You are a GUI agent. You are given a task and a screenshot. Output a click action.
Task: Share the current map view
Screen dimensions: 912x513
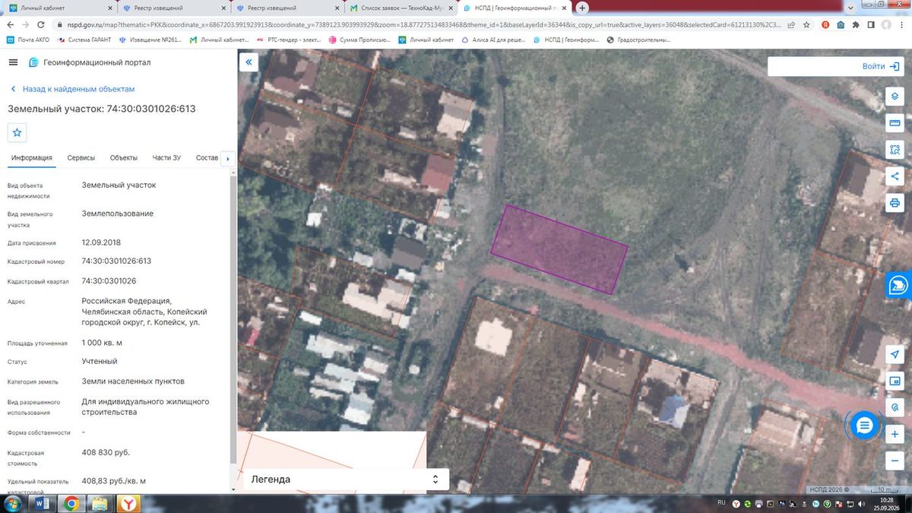[x=895, y=176]
